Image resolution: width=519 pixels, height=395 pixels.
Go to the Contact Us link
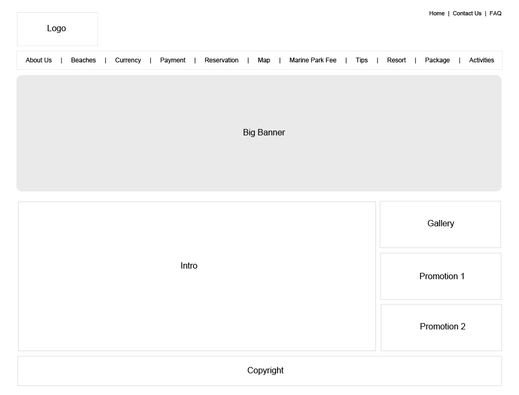click(467, 14)
